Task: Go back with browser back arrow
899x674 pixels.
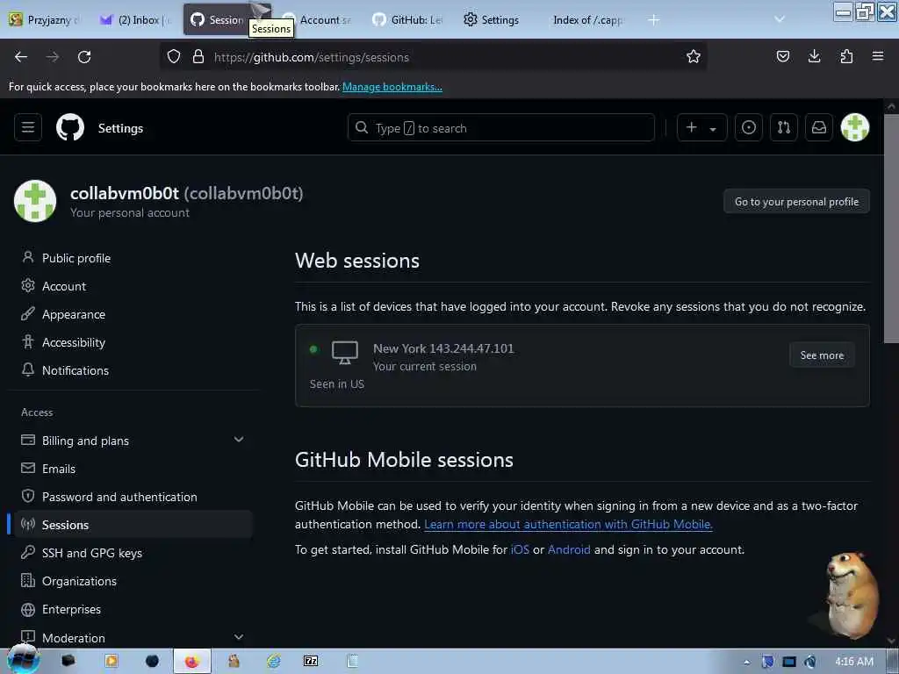Action: [x=21, y=57]
